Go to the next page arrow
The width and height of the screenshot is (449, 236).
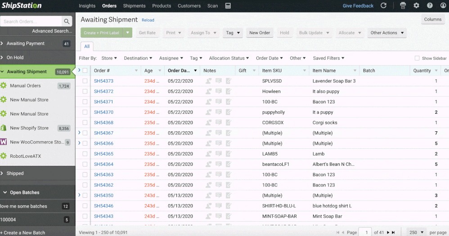[388, 232]
